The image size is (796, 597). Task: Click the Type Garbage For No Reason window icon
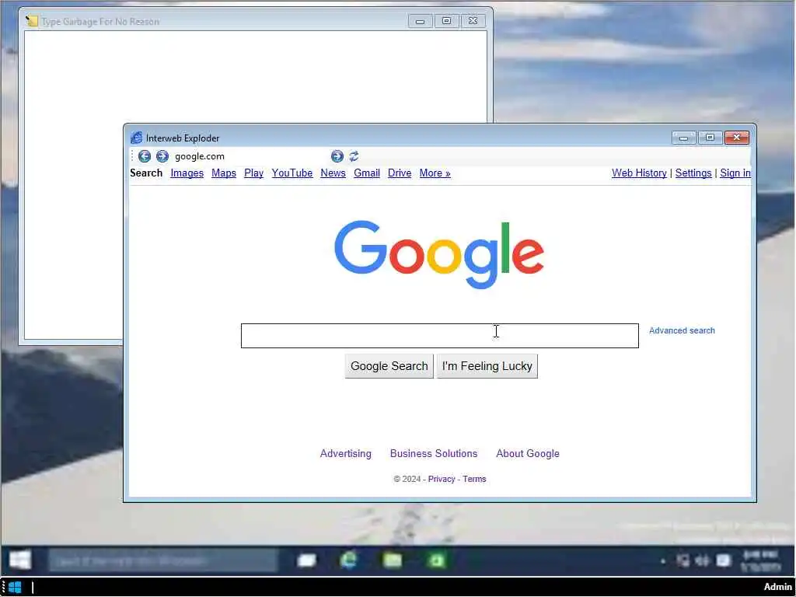pos(31,21)
